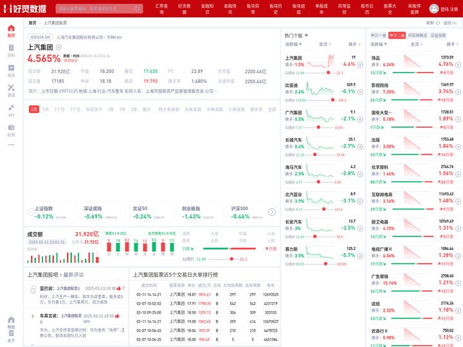Click the refresh icon at the top right
Screen dimensions: 463x347
438,22
